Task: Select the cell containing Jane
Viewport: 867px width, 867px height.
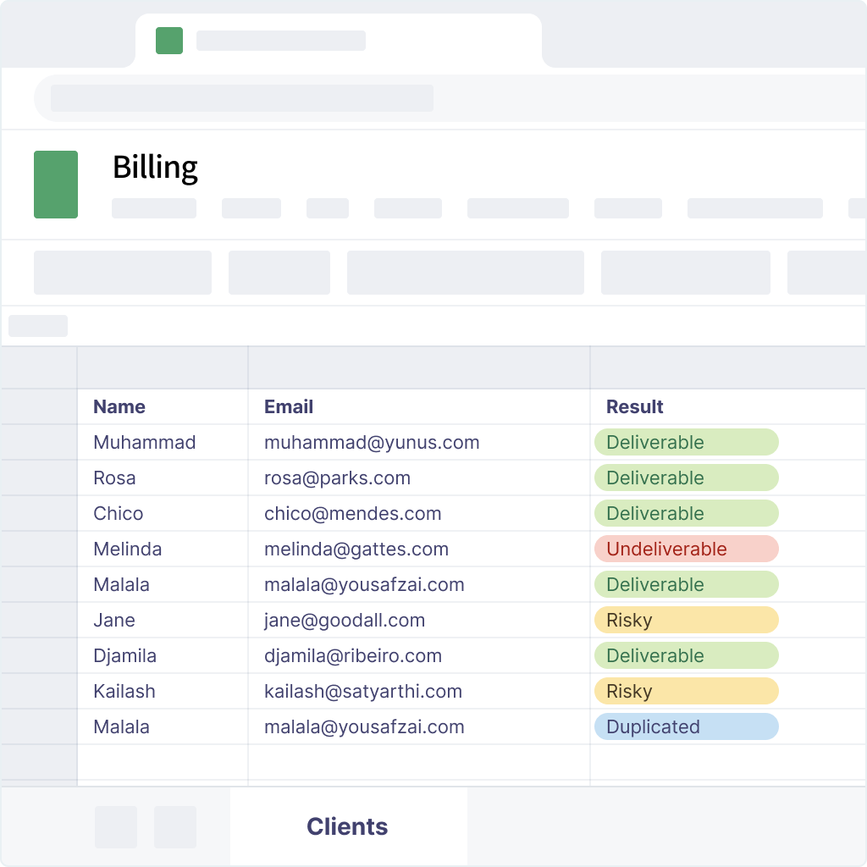Action: click(163, 620)
